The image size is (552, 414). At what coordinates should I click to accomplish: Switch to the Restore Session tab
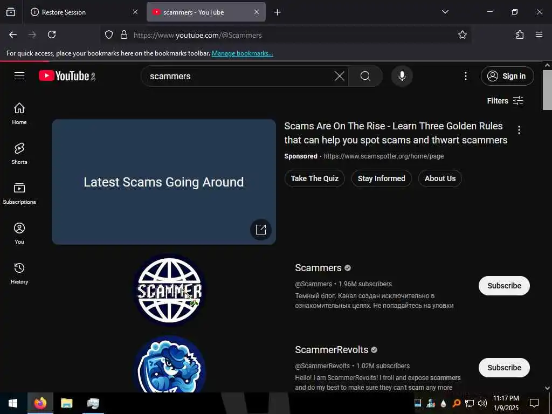(84, 12)
